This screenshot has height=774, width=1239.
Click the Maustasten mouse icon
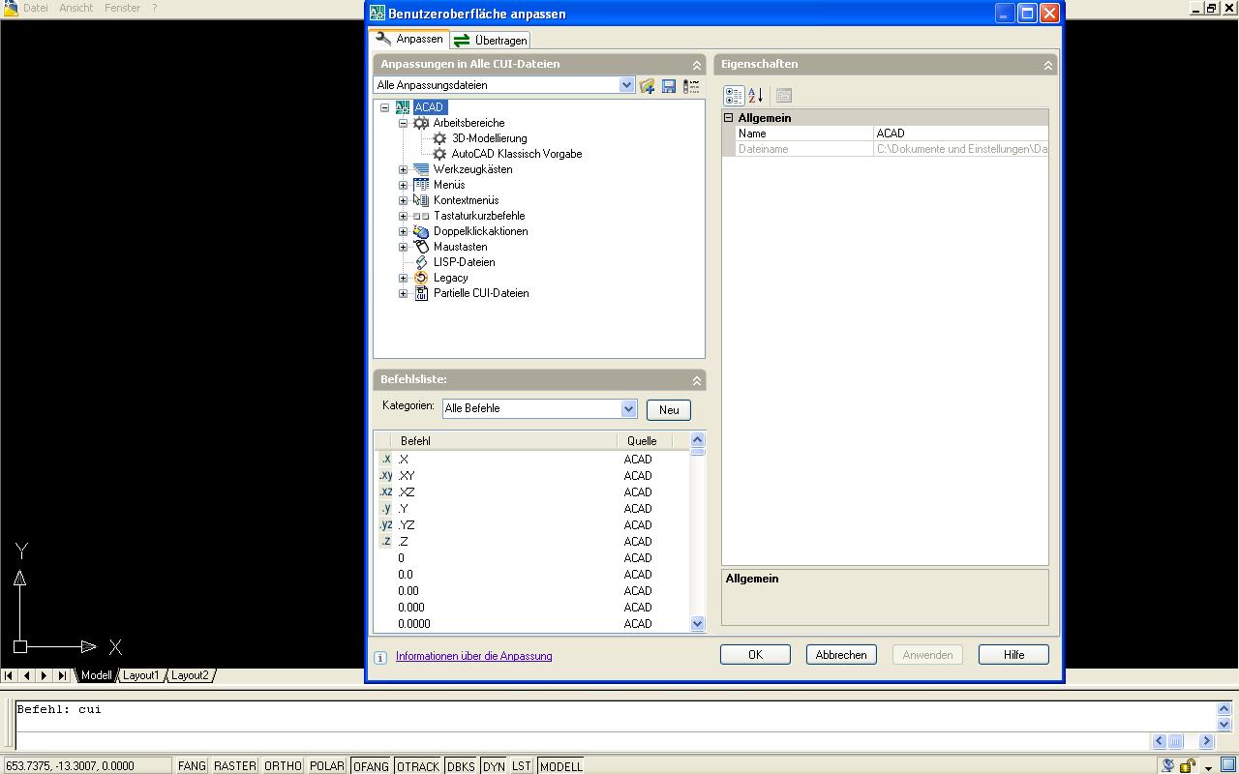click(421, 247)
